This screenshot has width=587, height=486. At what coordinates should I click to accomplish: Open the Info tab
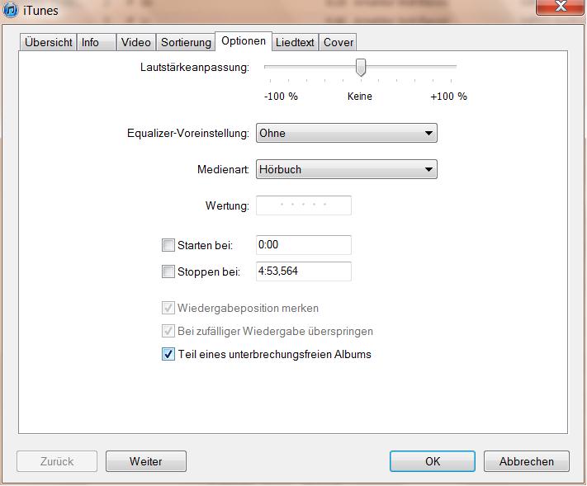pos(97,42)
